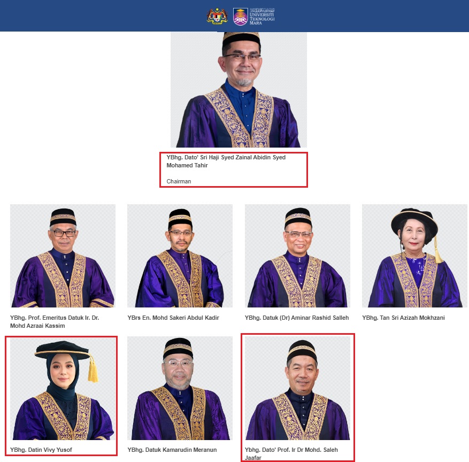Viewport: 469px width, 462px height.
Task: Select Dato' Sri Haji Syed Zainal Abidin name
Action: pos(226,161)
